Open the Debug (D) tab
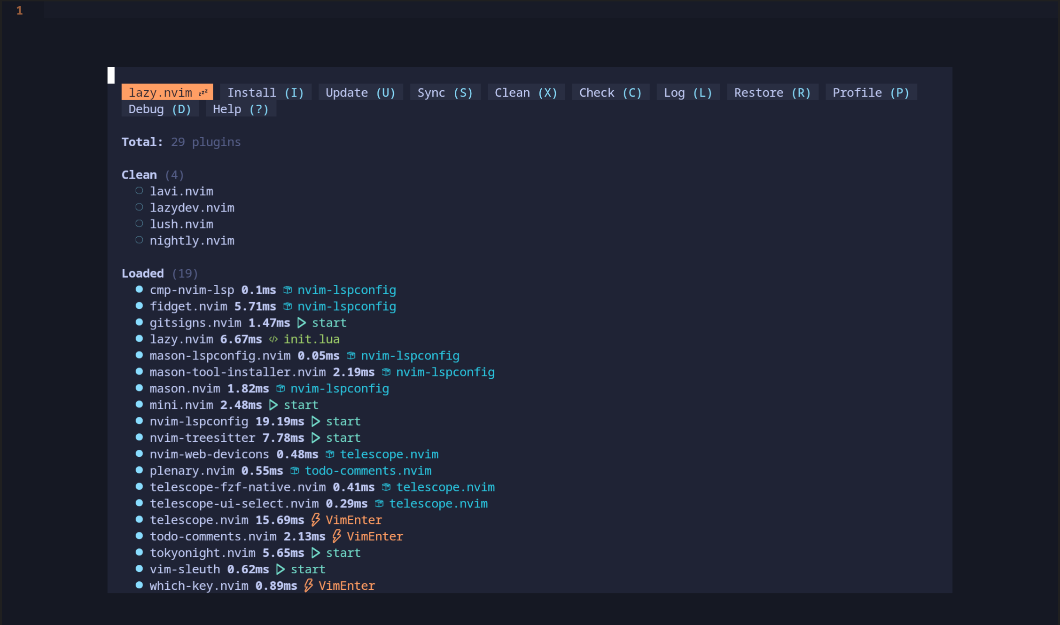This screenshot has height=625, width=1060. (160, 109)
